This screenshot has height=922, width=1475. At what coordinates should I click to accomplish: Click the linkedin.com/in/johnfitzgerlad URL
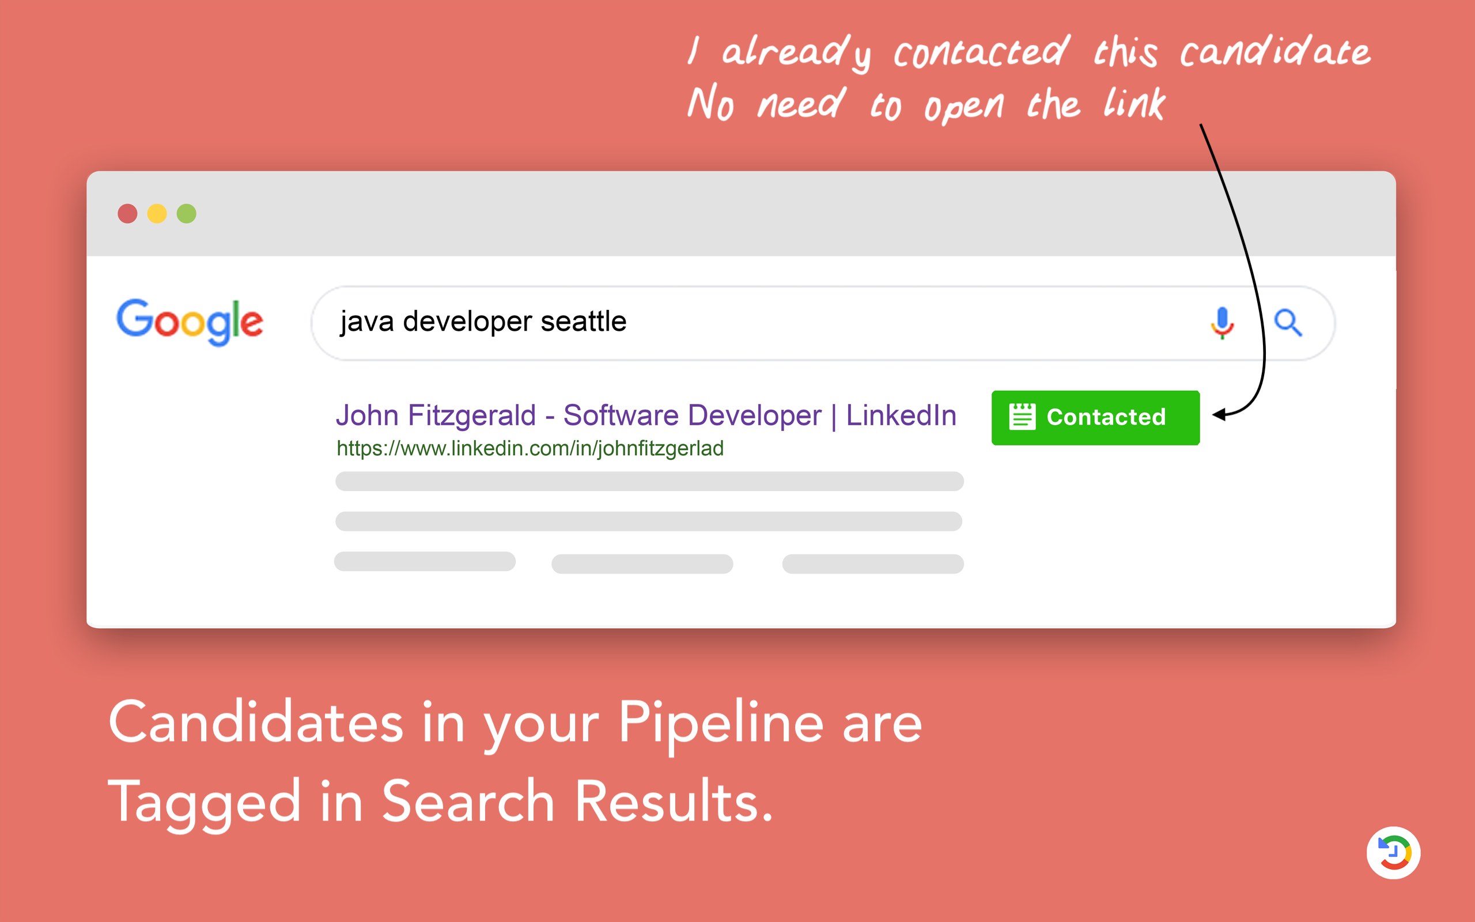click(x=530, y=449)
